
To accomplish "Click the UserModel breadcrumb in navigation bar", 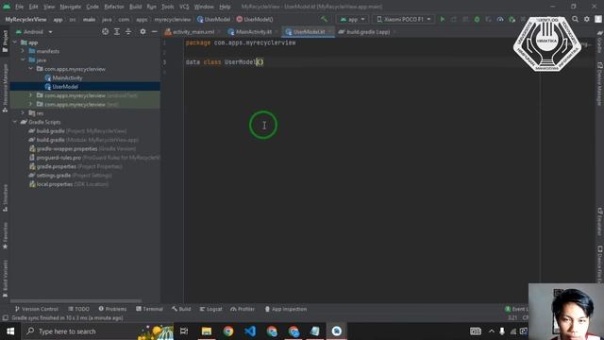I will coord(214,19).
